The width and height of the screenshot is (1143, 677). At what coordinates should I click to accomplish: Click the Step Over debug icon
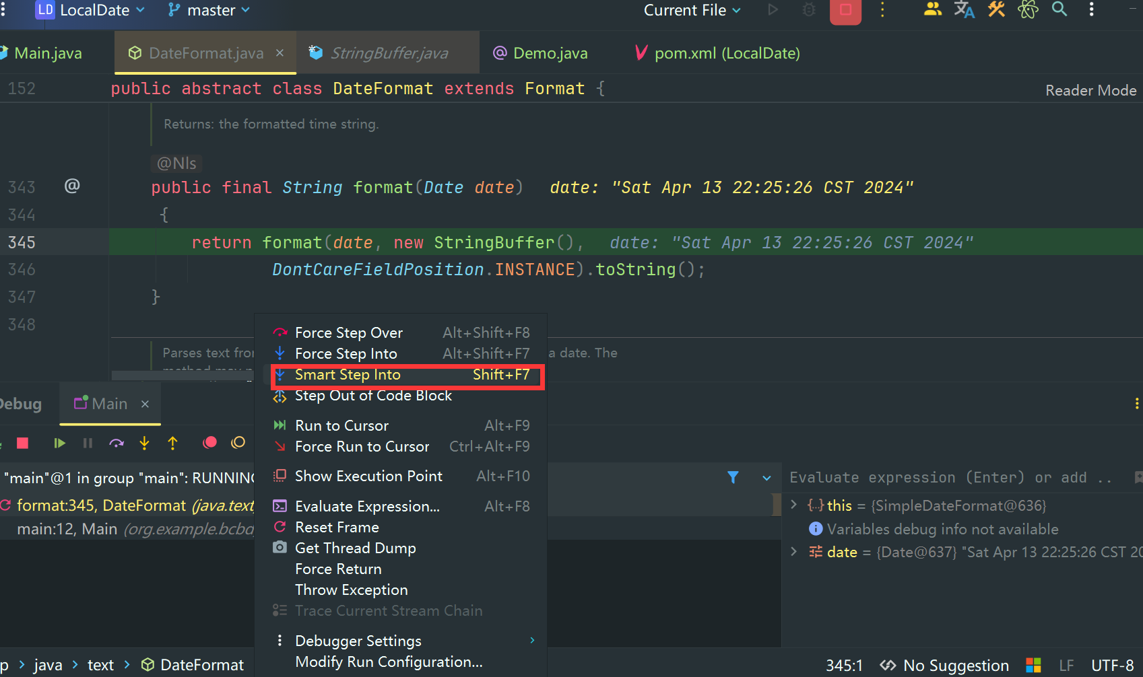117,443
